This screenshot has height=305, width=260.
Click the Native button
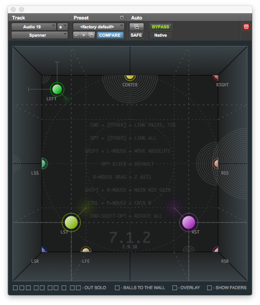pyautogui.click(x=160, y=35)
